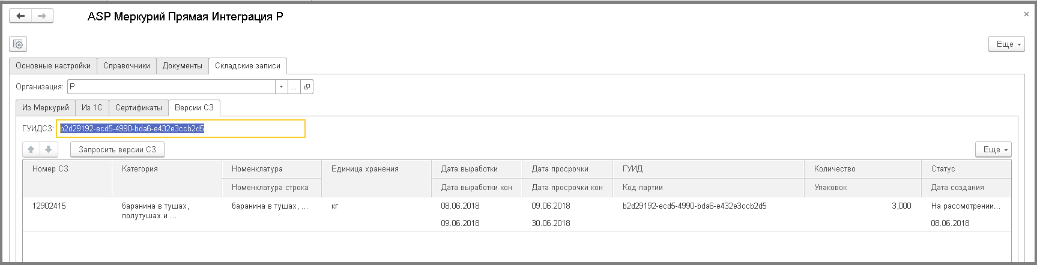Expand the Организация dropdown arrow
The width and height of the screenshot is (1037, 265).
[282, 87]
